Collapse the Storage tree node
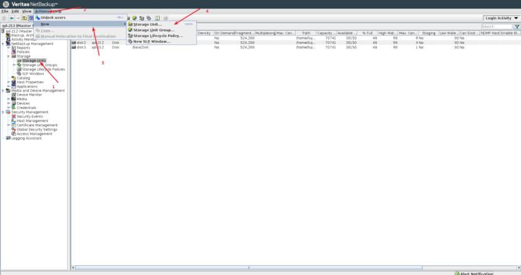The image size is (521, 275). 9,56
